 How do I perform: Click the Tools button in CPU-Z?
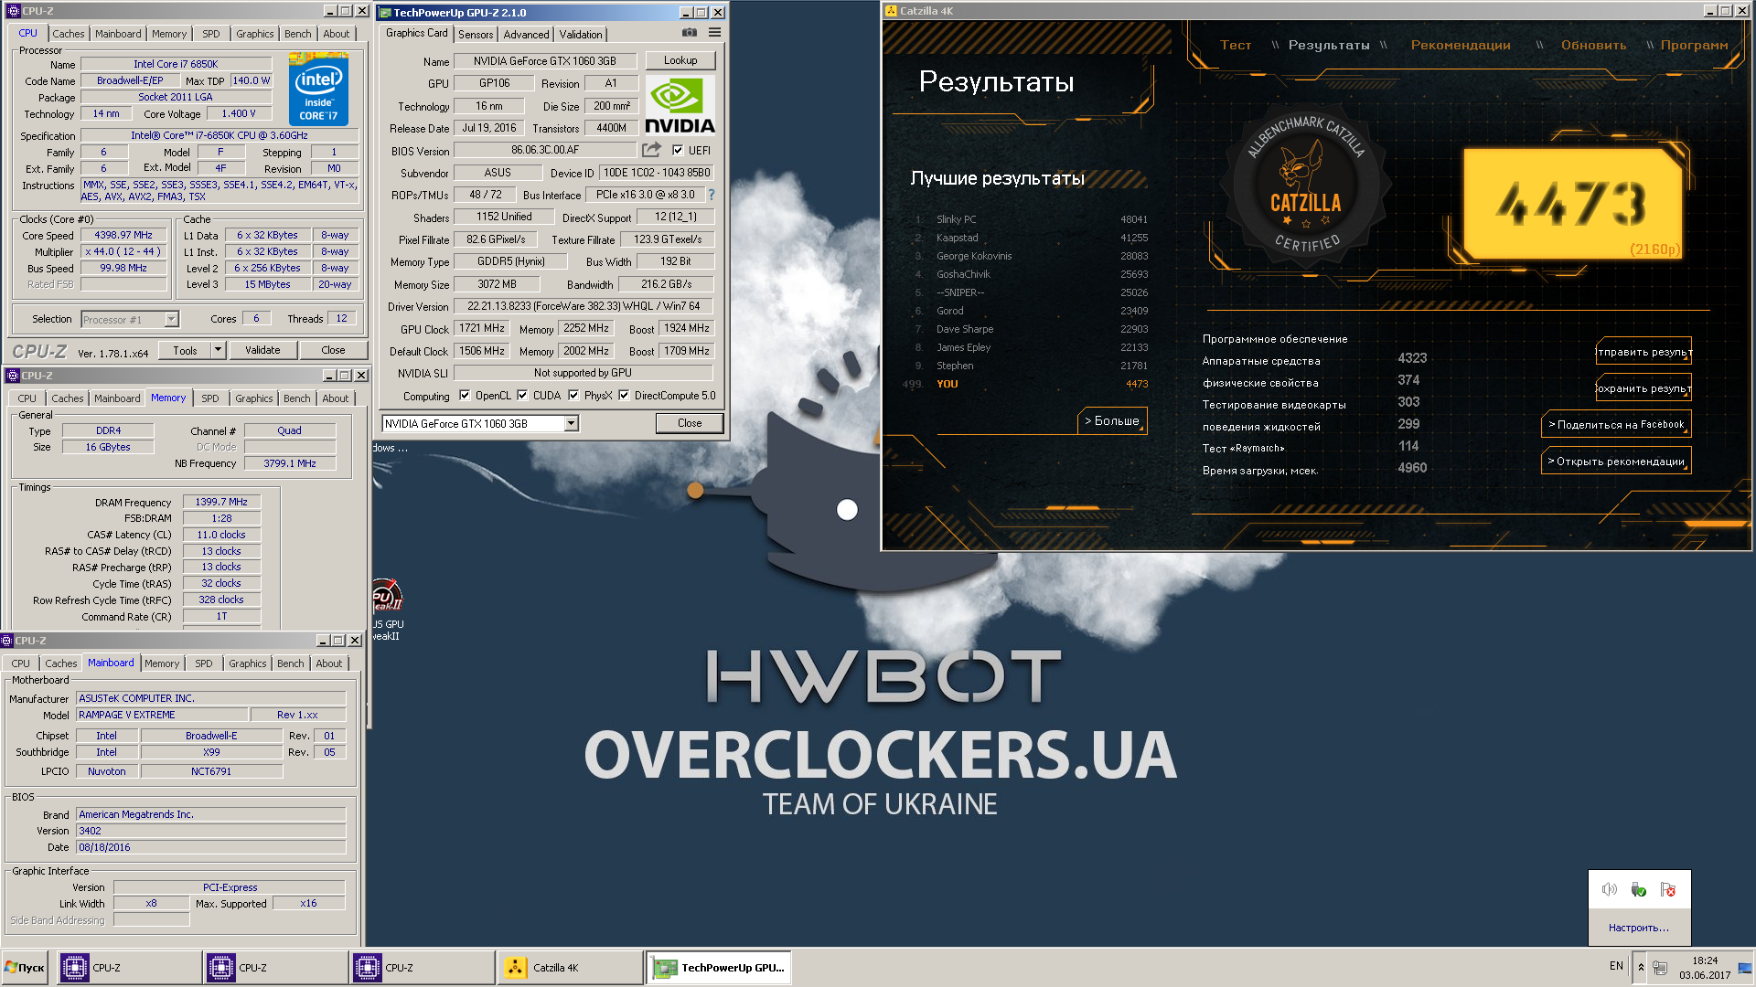185,350
